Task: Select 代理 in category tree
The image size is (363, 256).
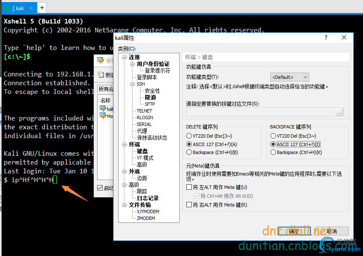Action: coord(142,131)
